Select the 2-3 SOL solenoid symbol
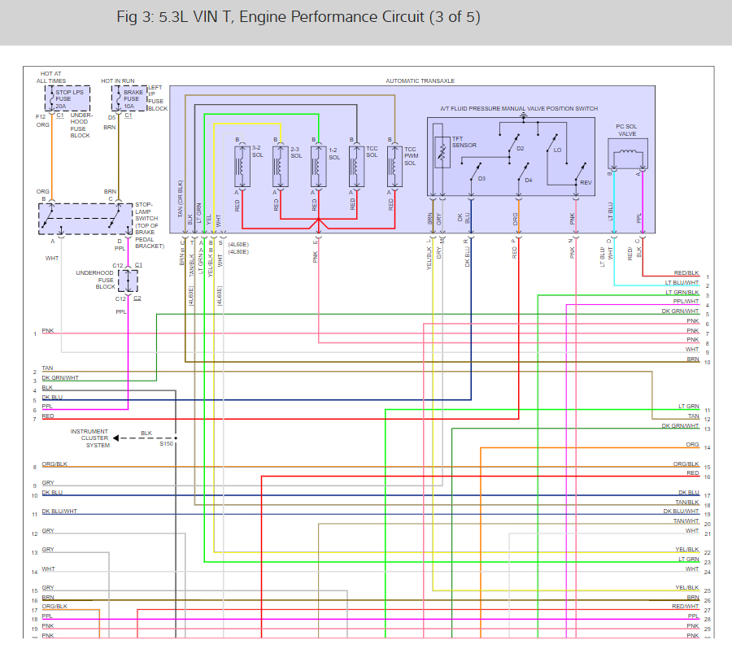The height and width of the screenshot is (649, 732). pyautogui.click(x=281, y=166)
